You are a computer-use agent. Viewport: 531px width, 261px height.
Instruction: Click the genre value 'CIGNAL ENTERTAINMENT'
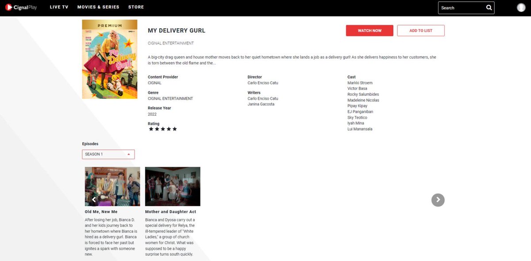coord(170,98)
